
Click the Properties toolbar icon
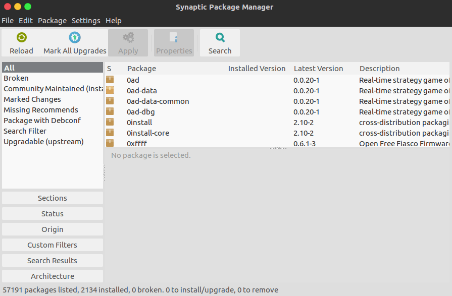pyautogui.click(x=174, y=37)
